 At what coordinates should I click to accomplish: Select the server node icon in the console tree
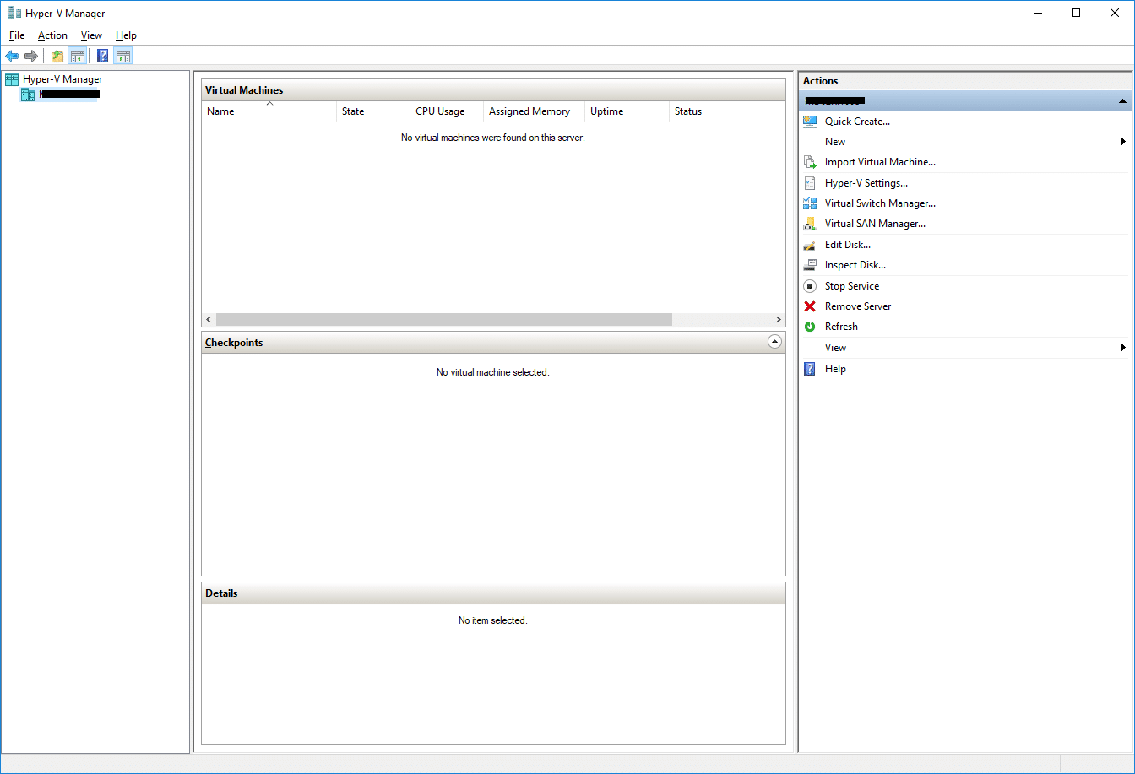[x=28, y=95]
